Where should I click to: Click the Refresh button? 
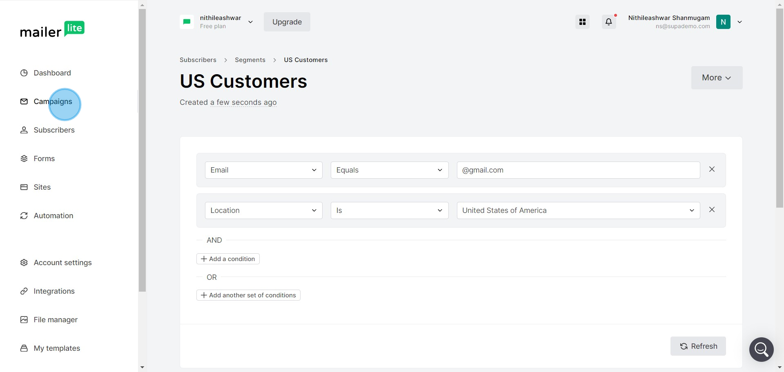(x=698, y=346)
